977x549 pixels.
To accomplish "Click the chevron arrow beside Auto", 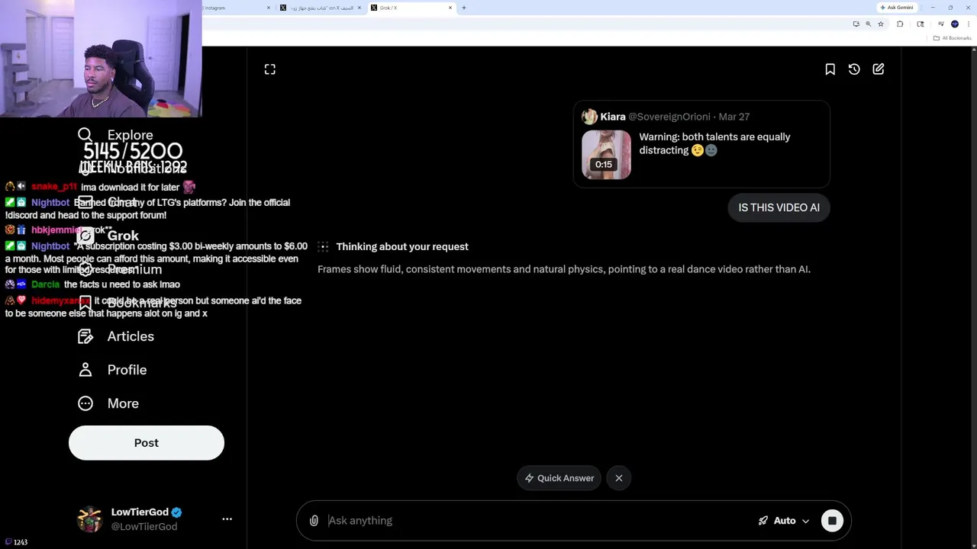I will pos(805,522).
